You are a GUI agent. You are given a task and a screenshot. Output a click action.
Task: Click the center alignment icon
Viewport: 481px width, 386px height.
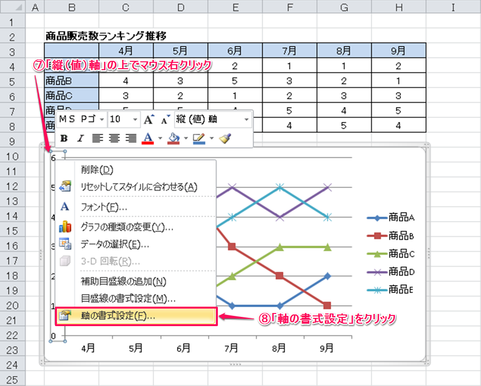pos(114,138)
